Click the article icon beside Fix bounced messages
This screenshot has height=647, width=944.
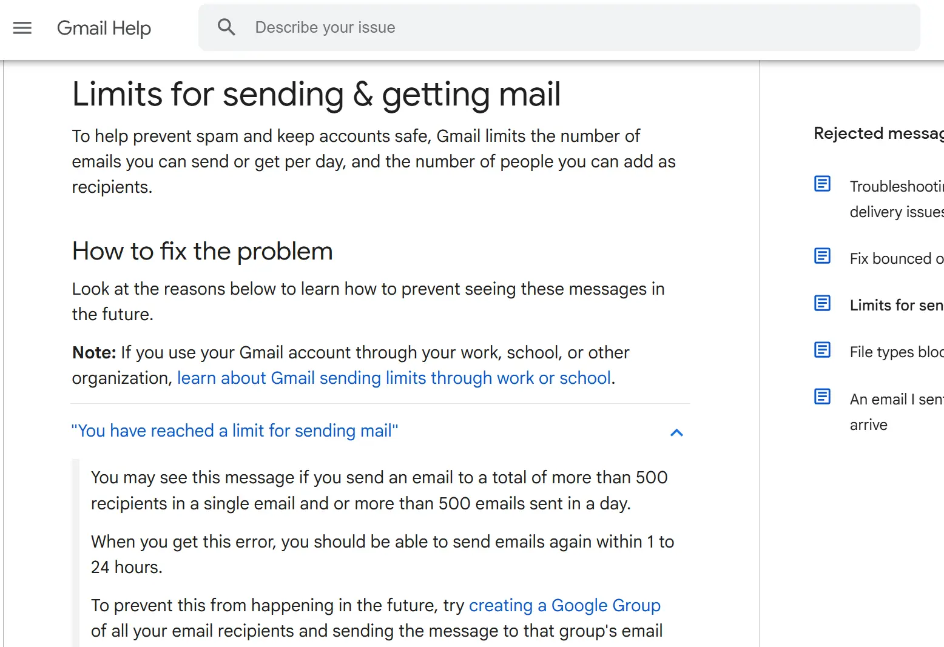point(822,256)
